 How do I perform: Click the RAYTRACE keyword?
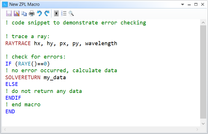(18, 43)
